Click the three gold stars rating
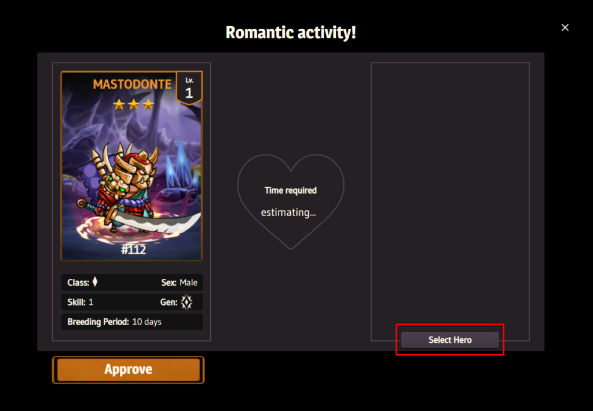Screen dimensions: 593x411 click(x=134, y=104)
